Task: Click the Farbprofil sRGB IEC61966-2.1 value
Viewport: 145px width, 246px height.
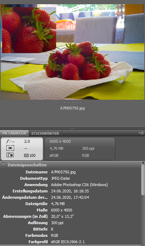Action: 68,242
